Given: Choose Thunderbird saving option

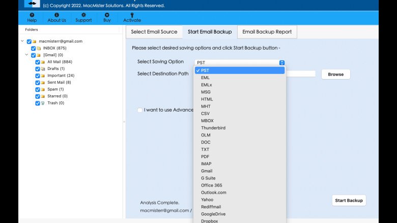Looking at the screenshot, I should [x=240, y=128].
